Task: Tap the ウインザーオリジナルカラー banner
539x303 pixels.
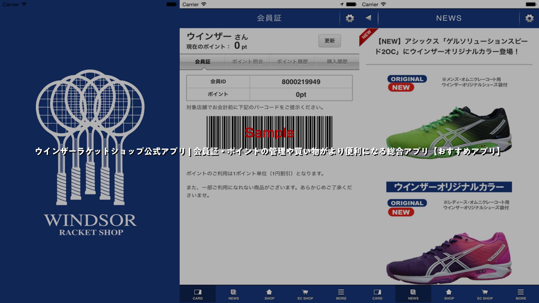Action: coord(449,187)
